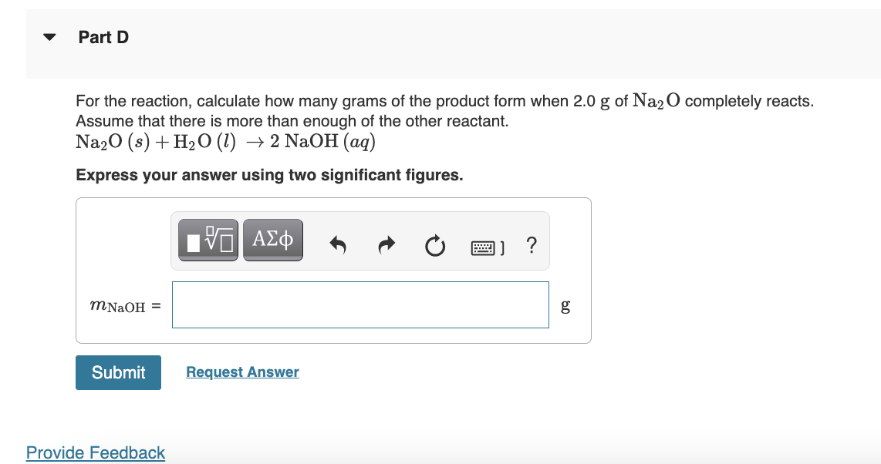The width and height of the screenshot is (881, 464).
Task: Click the Request Answer link
Action: pos(241,372)
